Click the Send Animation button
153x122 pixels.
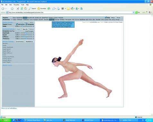(x=30, y=31)
